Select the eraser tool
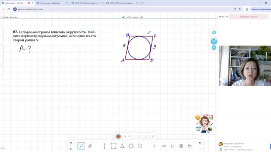The height and width of the screenshot is (152, 271). pos(90,146)
